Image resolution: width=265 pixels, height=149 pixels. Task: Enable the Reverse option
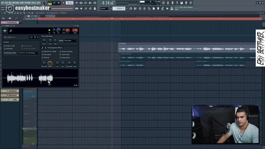coord(46,58)
